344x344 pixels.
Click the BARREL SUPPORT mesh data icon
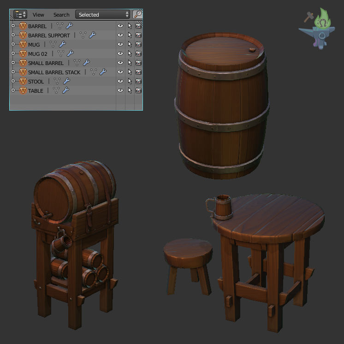click(83, 35)
